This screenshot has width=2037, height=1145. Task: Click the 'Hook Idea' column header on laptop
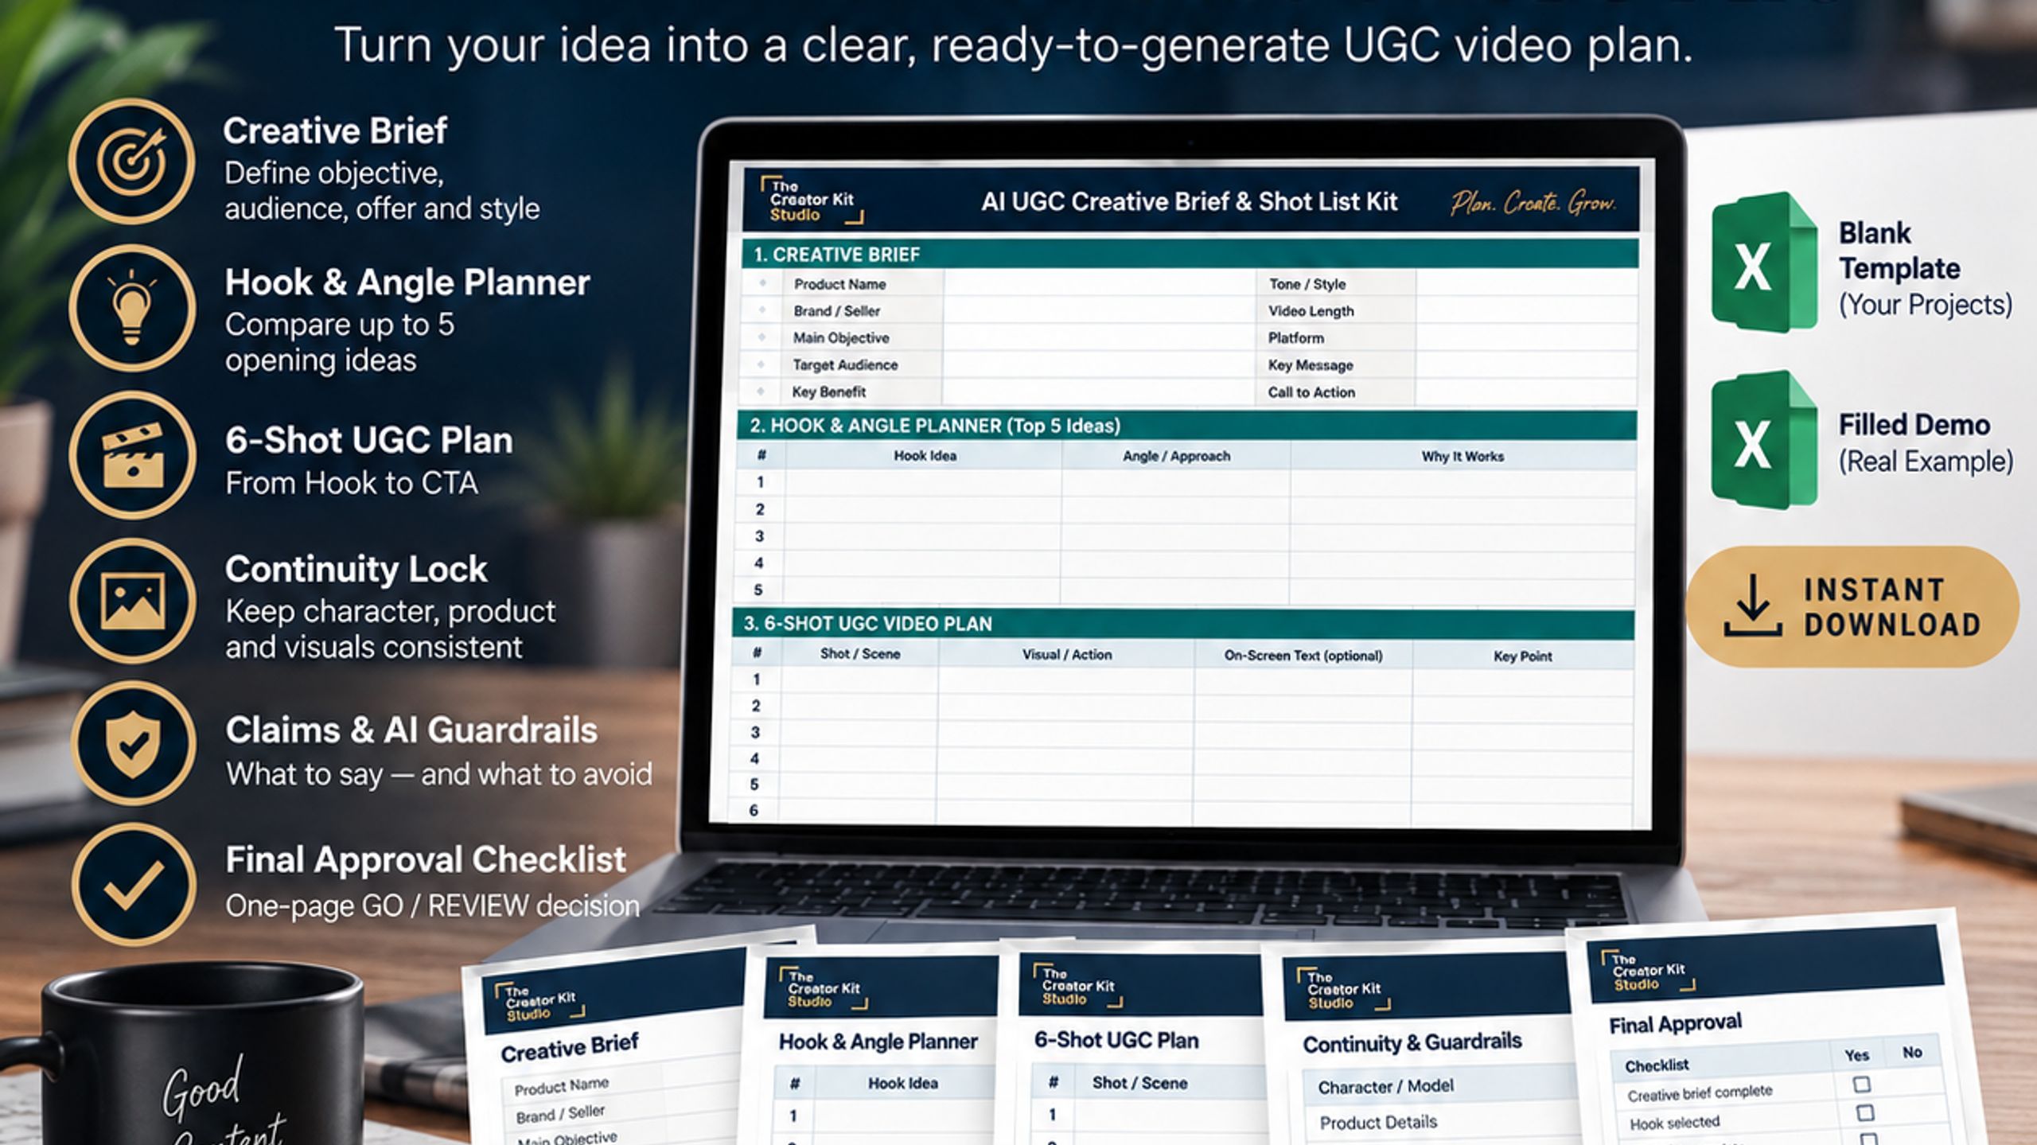[925, 456]
